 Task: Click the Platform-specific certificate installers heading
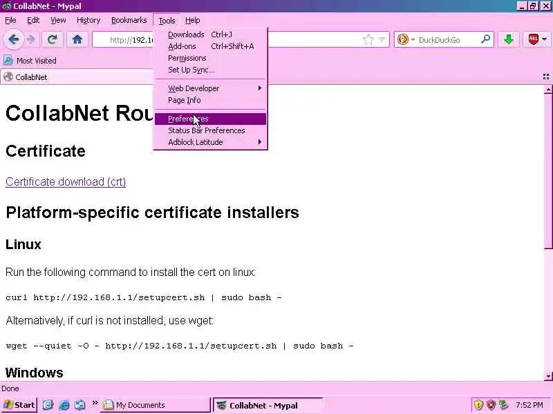(x=152, y=213)
